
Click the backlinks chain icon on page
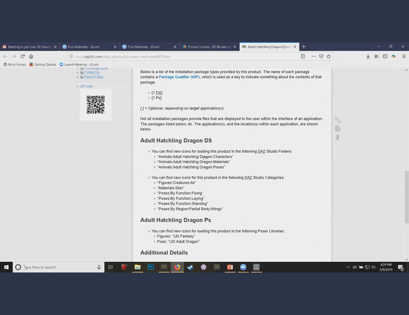[338, 120]
